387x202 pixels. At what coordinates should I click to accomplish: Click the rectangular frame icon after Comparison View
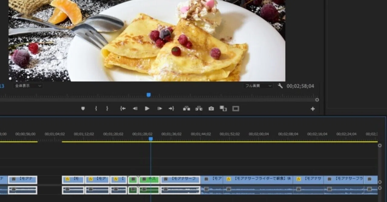(236, 109)
